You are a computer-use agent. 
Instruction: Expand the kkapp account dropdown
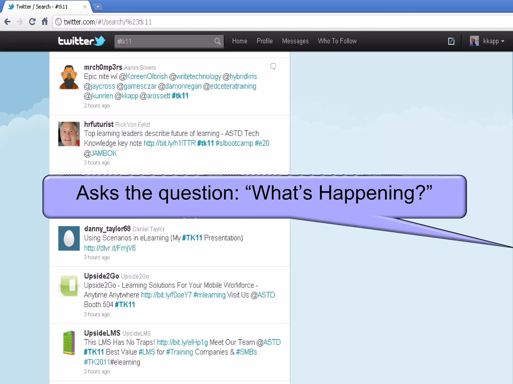pyautogui.click(x=494, y=41)
